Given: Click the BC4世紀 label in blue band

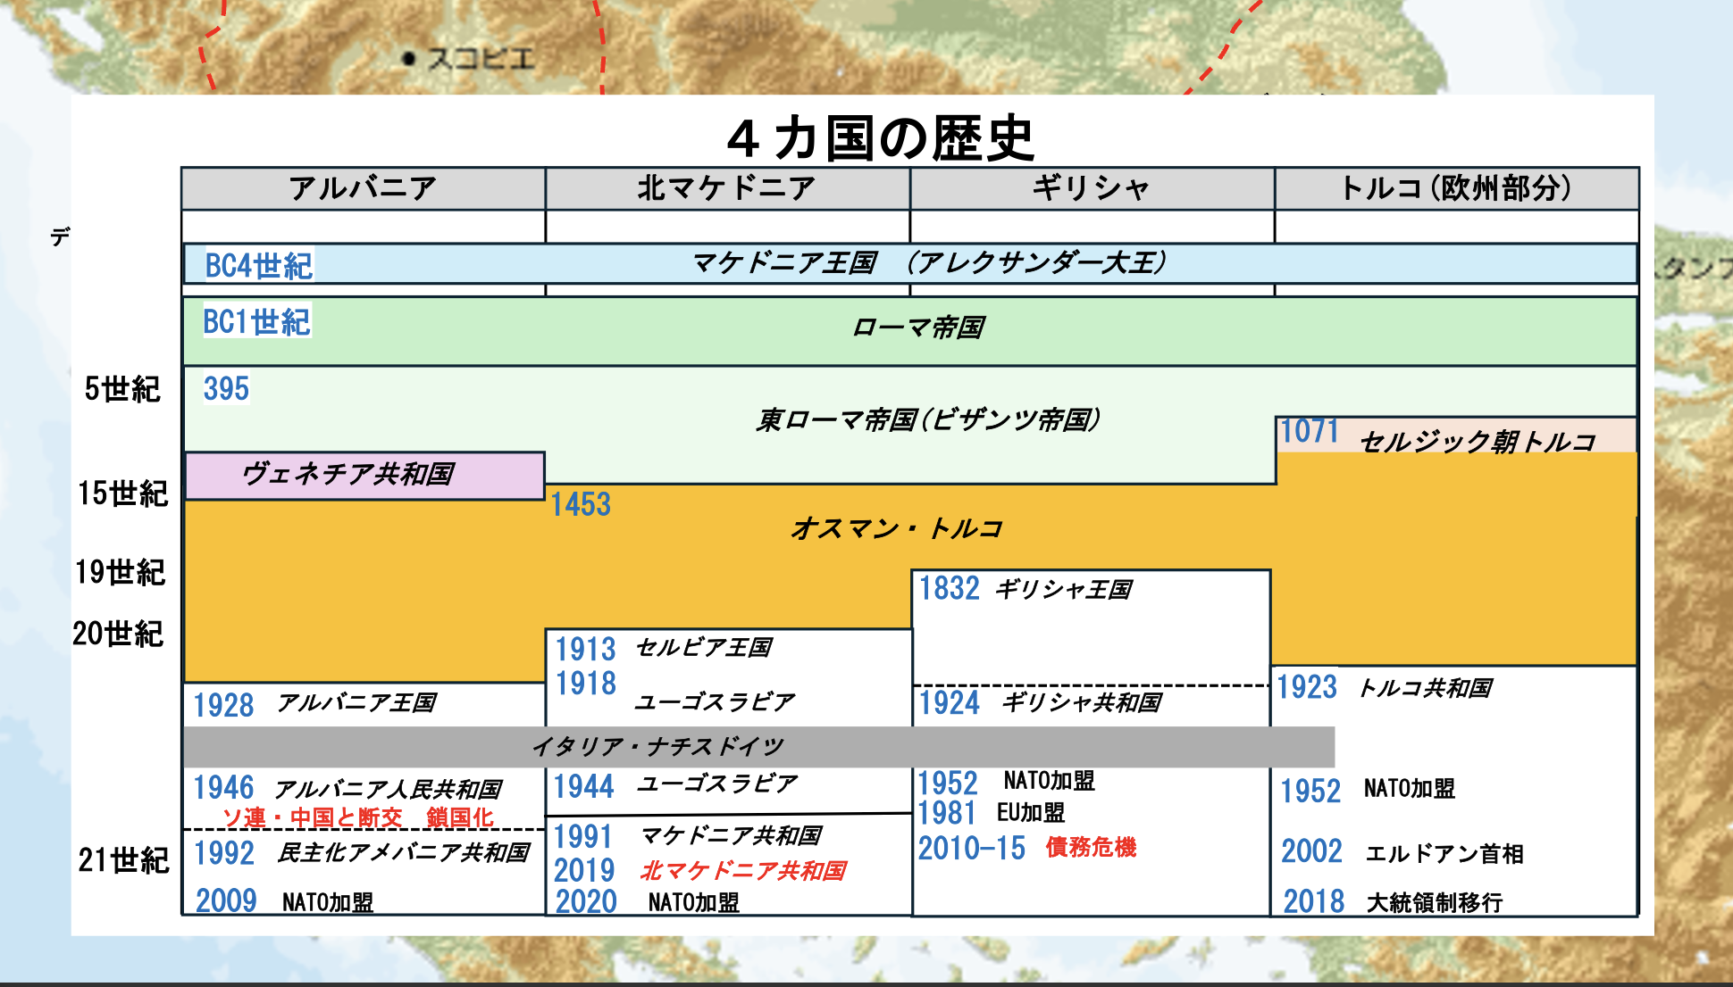Looking at the screenshot, I should tap(258, 266).
